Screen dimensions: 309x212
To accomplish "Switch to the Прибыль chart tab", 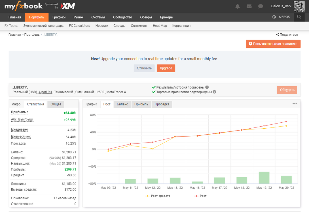I will tap(141, 104).
